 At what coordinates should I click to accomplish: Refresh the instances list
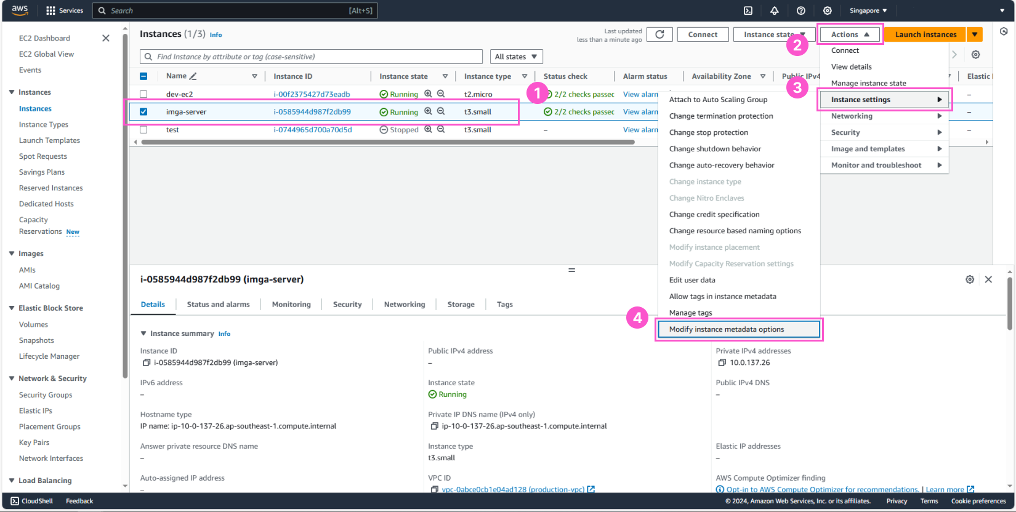pos(659,34)
